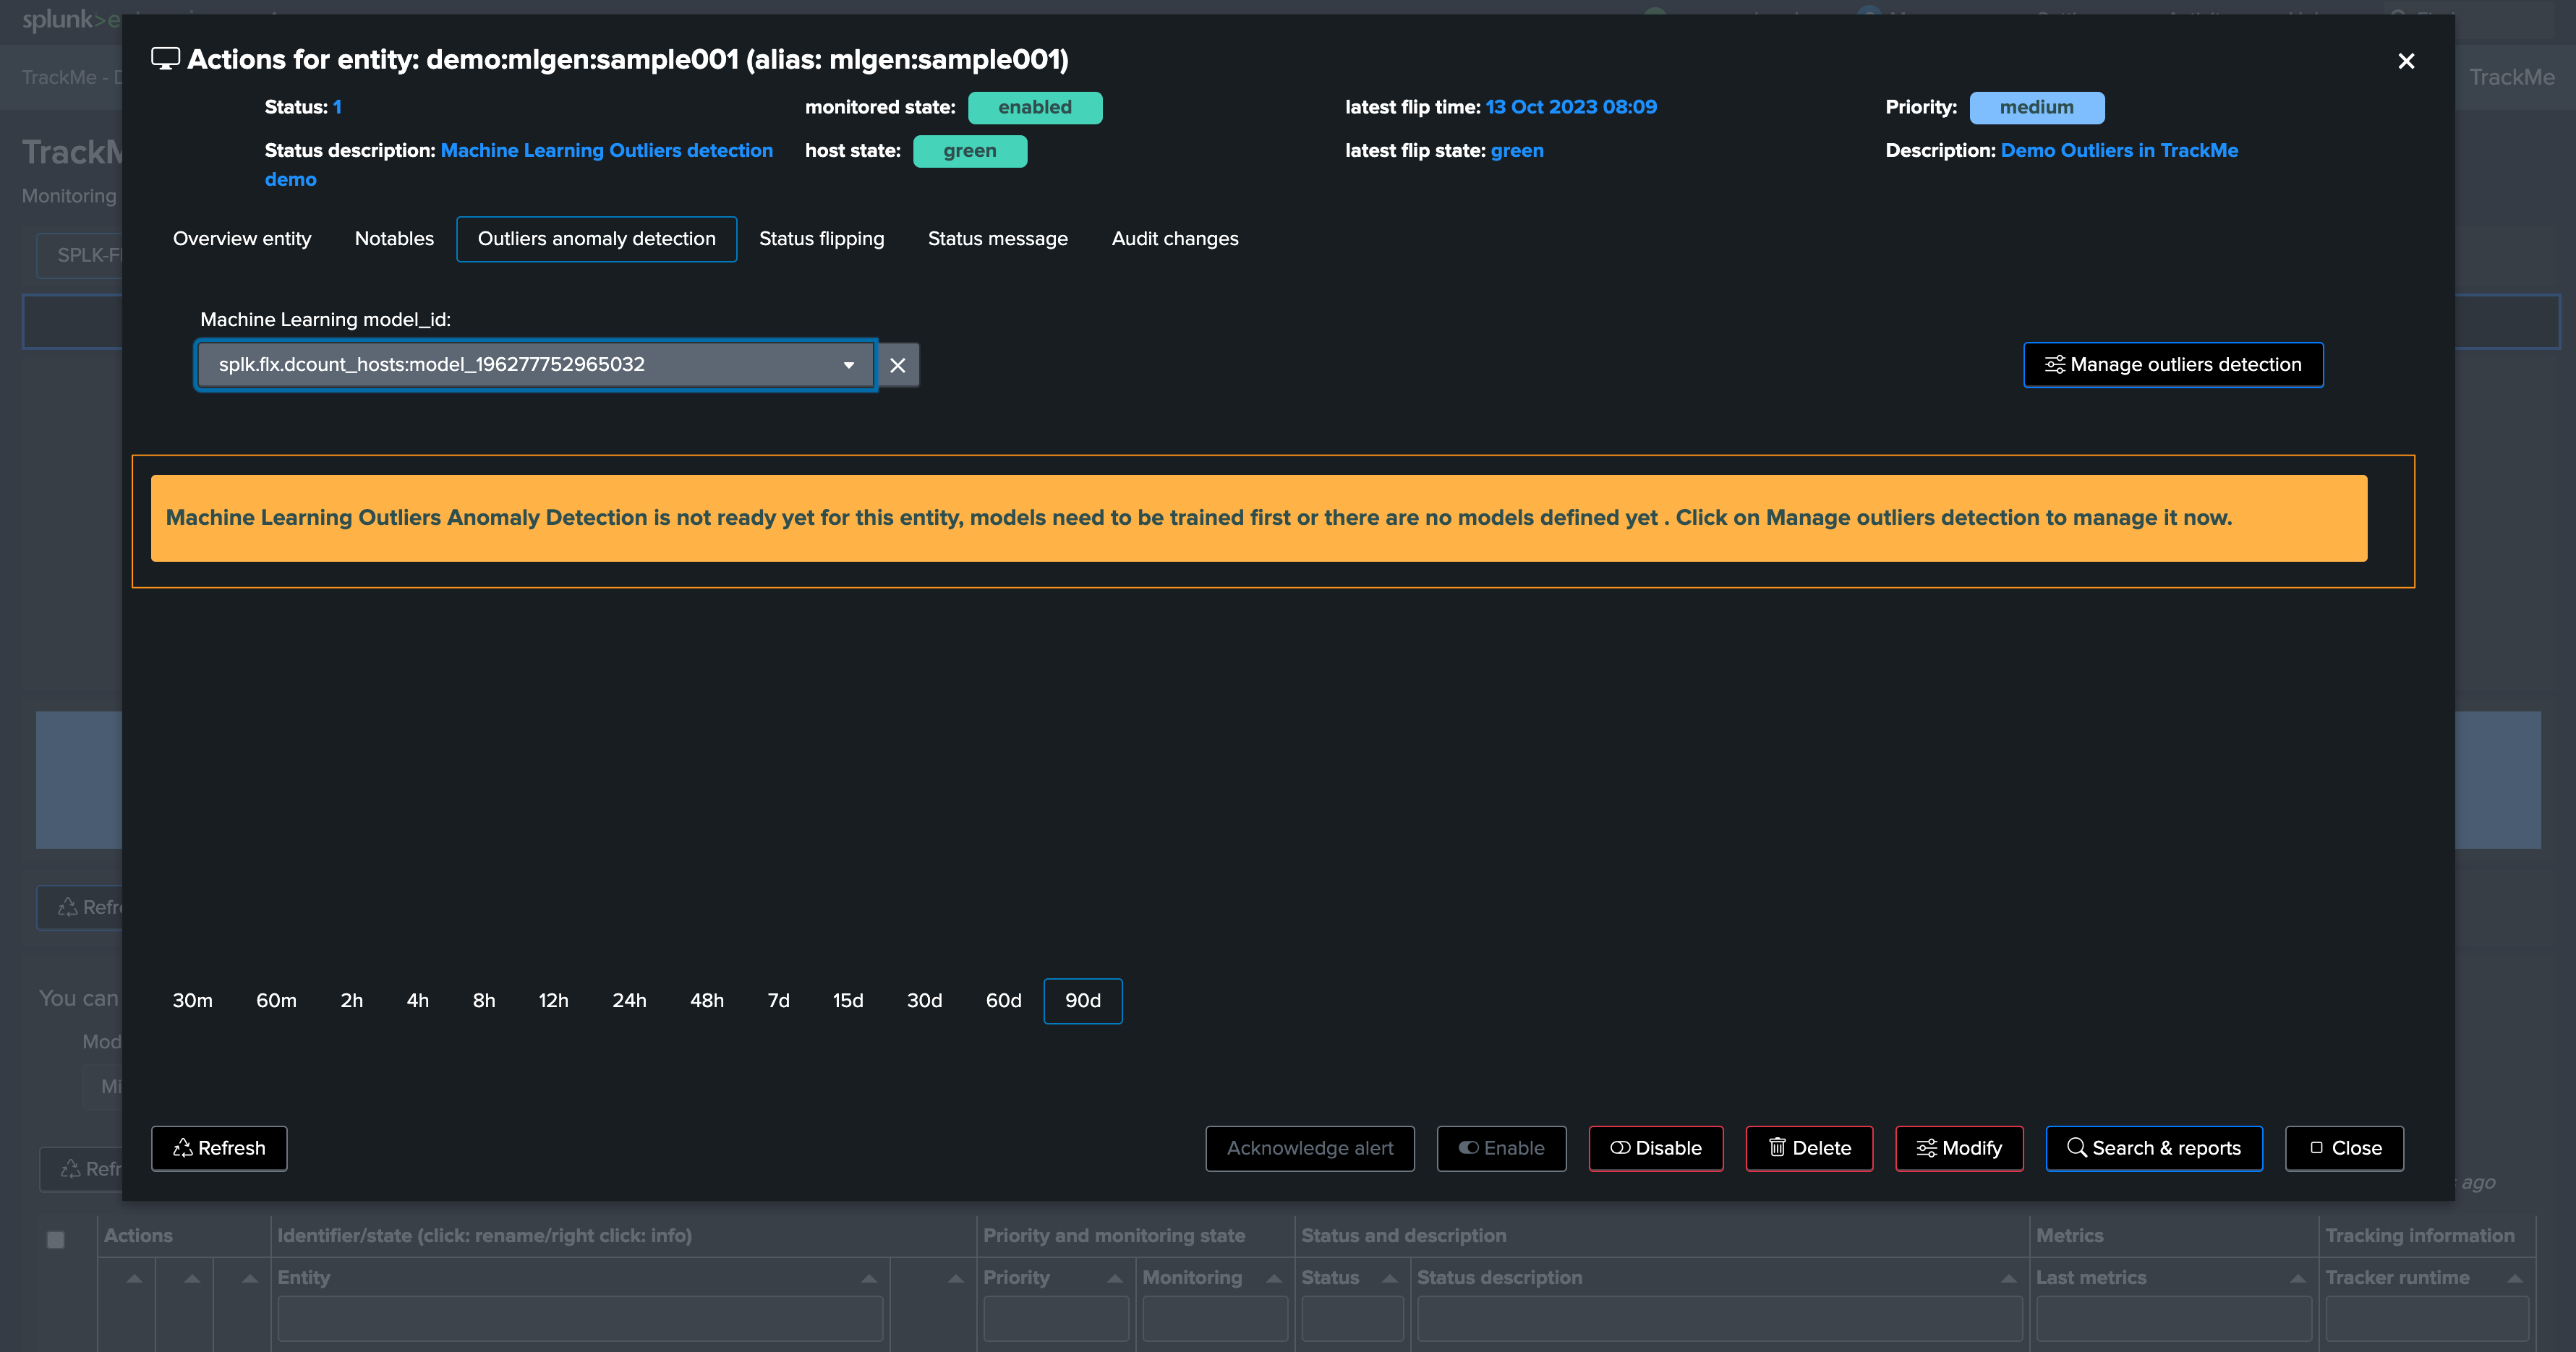Image resolution: width=2576 pixels, height=1352 pixels.
Task: Sort the background table by Status description
Action: [1718, 1278]
